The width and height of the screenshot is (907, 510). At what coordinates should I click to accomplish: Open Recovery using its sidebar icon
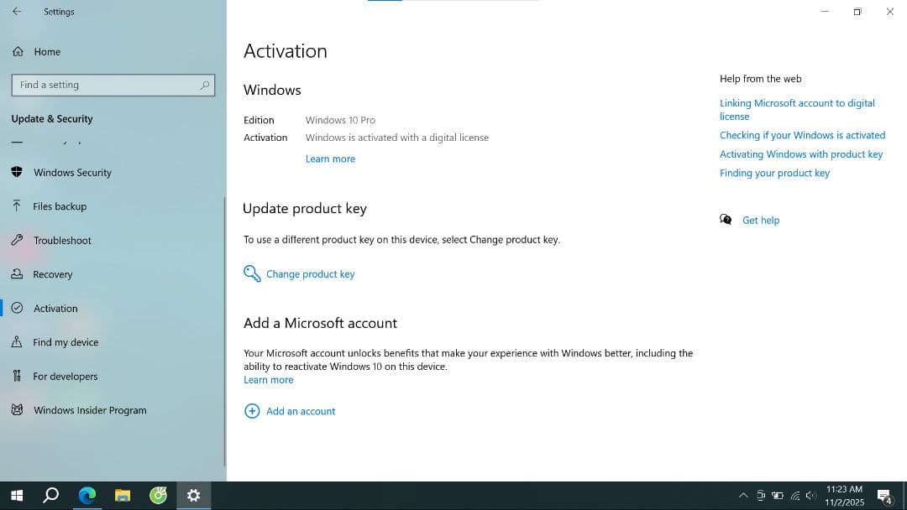coord(17,274)
